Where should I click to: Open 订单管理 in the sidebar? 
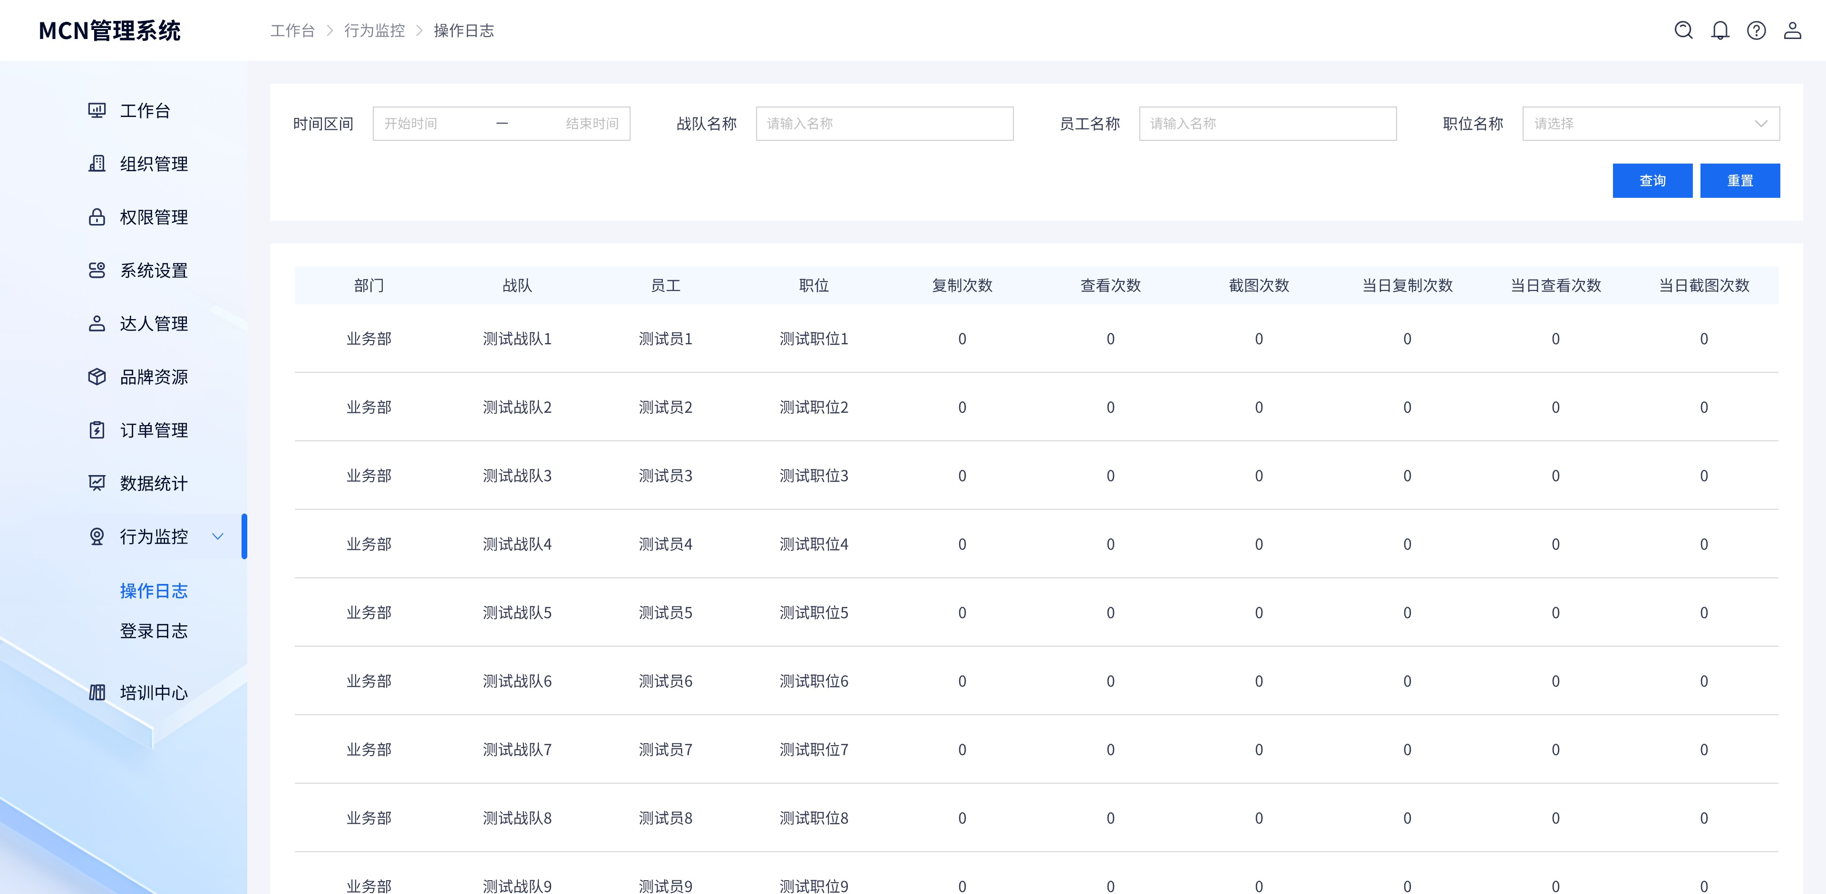[154, 430]
